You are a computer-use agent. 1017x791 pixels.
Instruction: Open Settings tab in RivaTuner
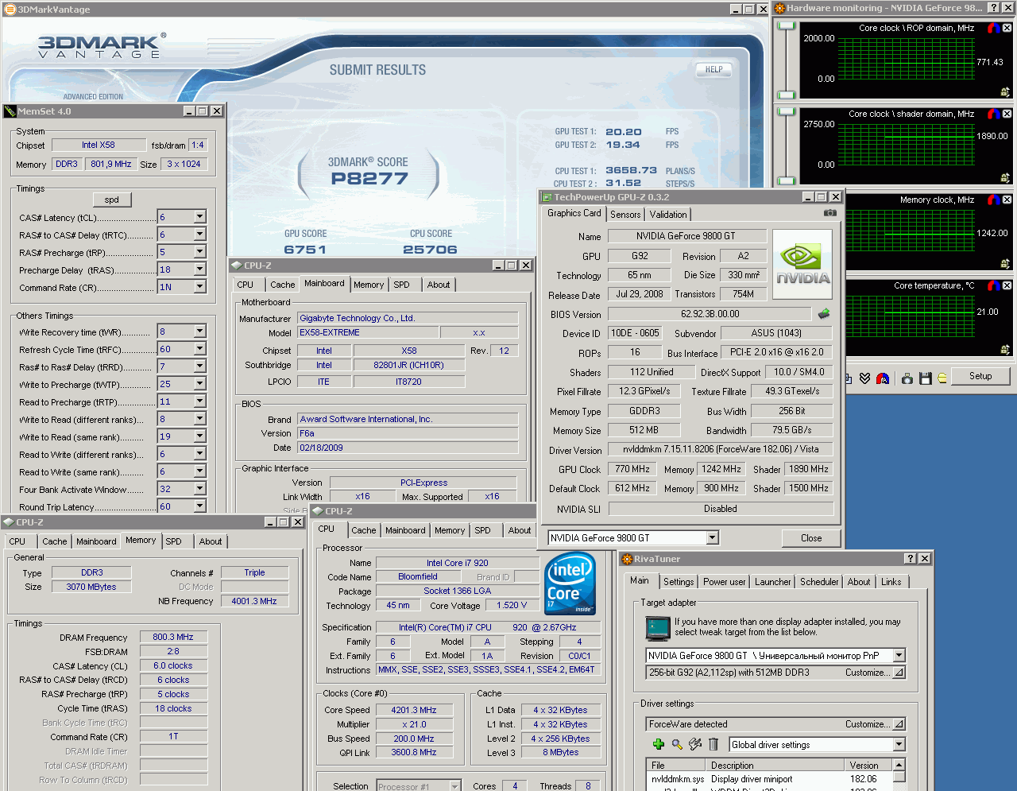tap(679, 582)
